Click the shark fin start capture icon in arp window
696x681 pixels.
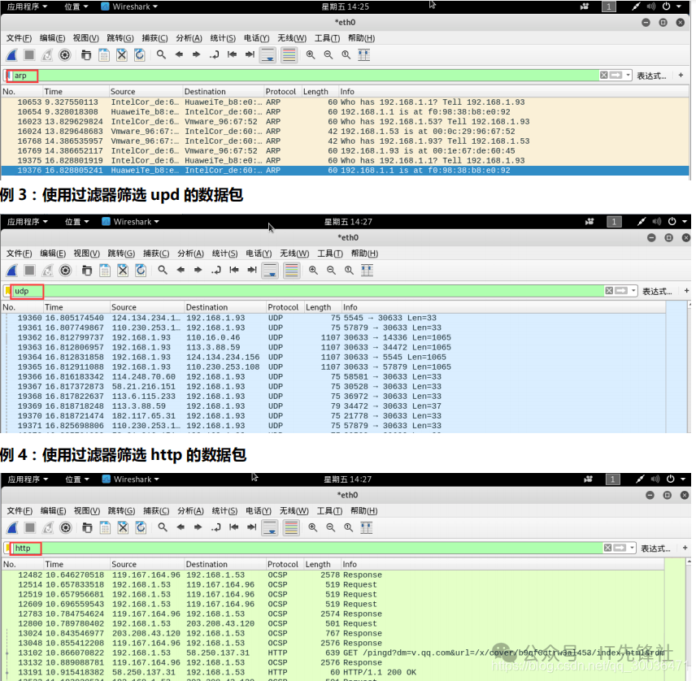(12, 55)
